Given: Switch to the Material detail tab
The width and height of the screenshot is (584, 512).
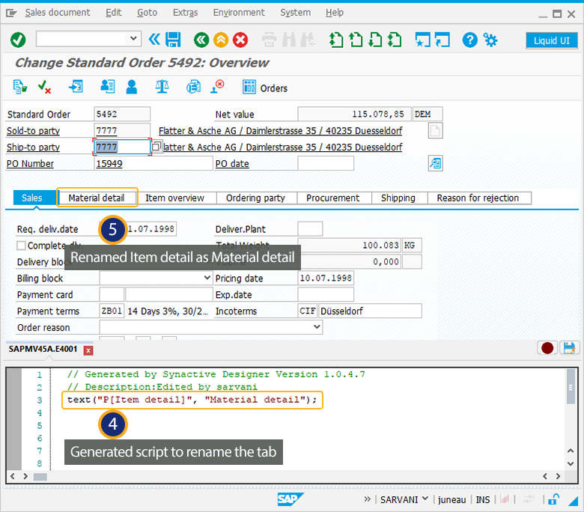Looking at the screenshot, I should tap(97, 198).
